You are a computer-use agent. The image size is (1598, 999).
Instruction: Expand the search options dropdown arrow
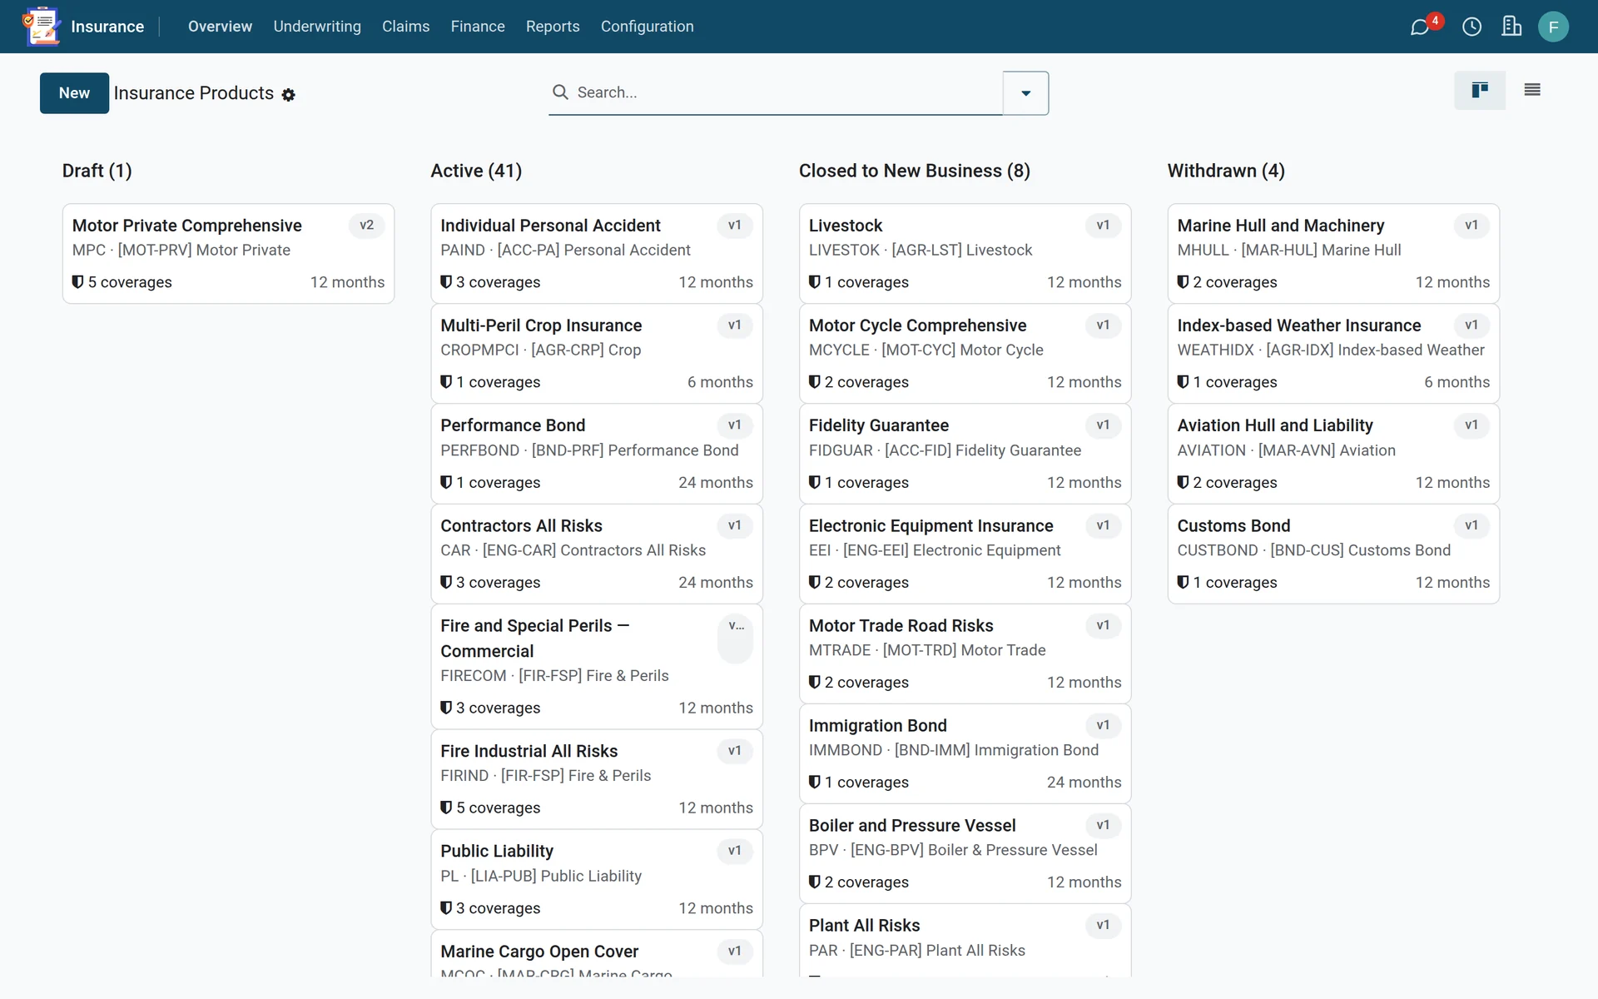[1025, 93]
